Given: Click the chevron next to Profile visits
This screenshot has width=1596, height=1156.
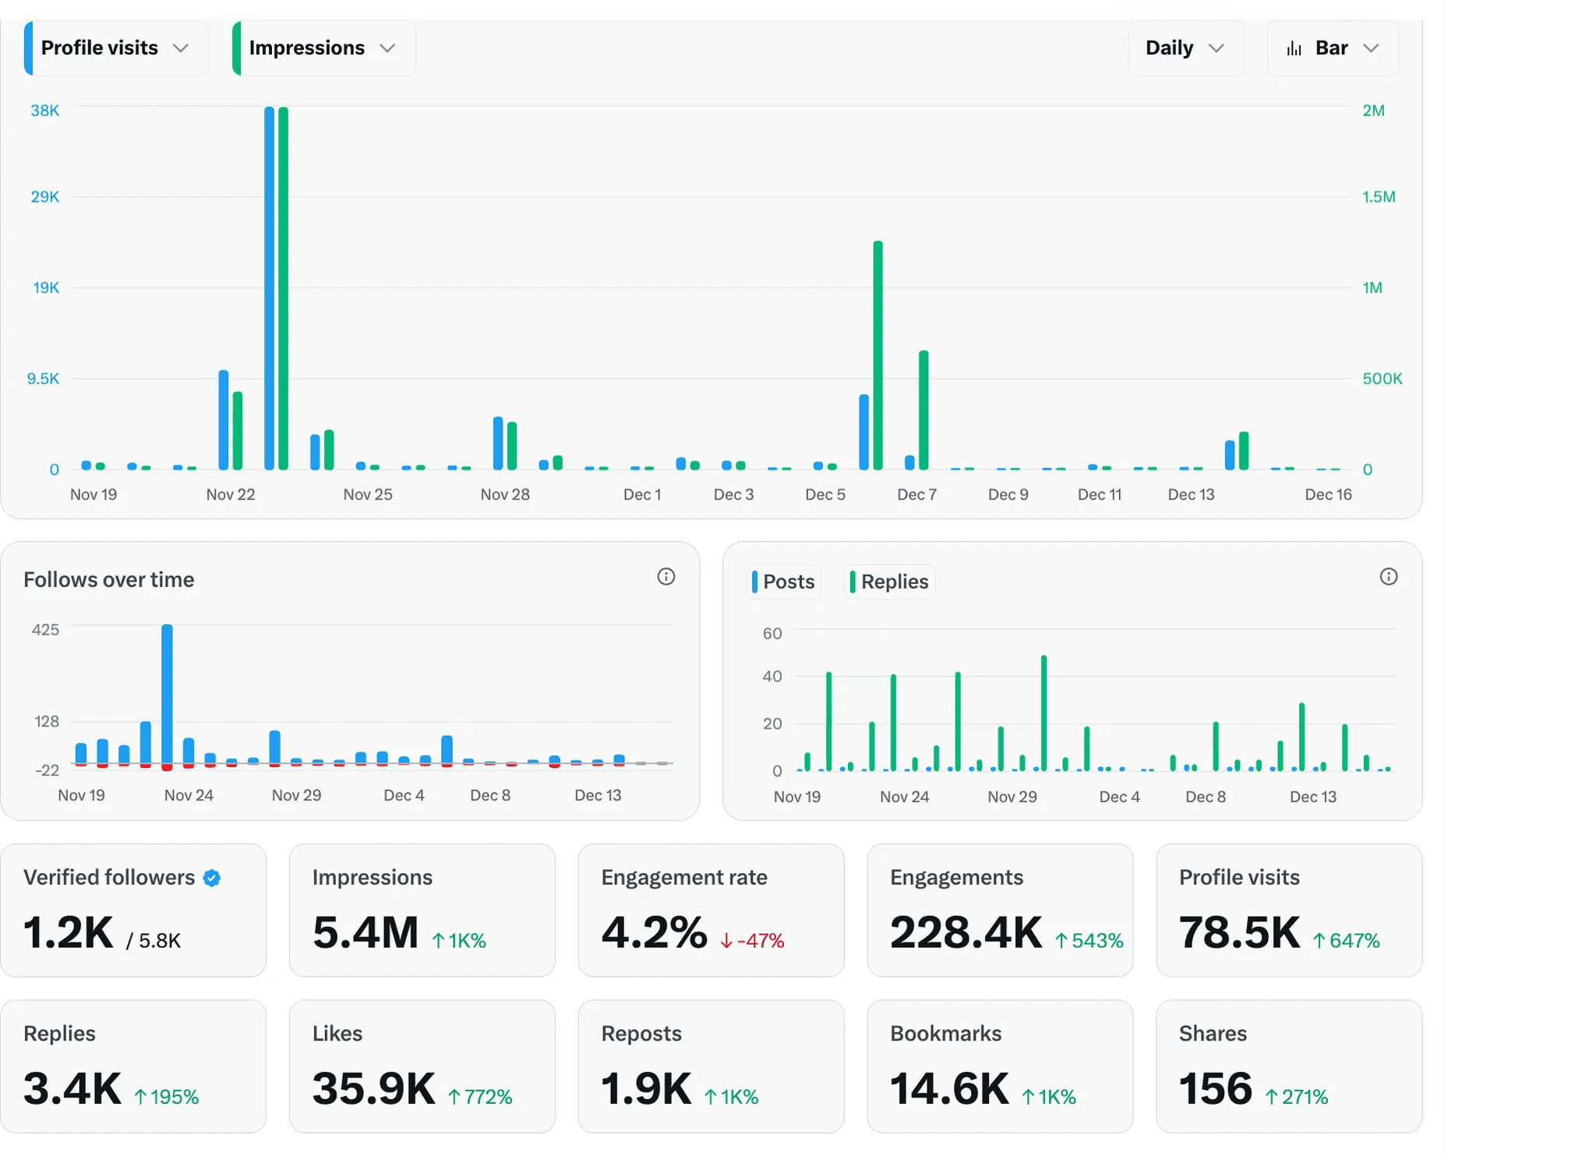Looking at the screenshot, I should pyautogui.click(x=181, y=48).
